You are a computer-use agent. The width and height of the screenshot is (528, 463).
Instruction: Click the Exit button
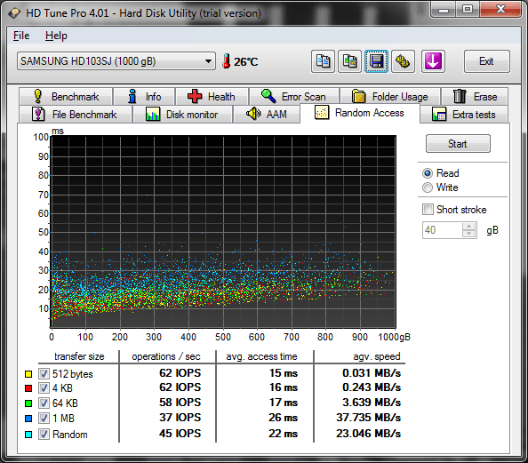click(486, 61)
